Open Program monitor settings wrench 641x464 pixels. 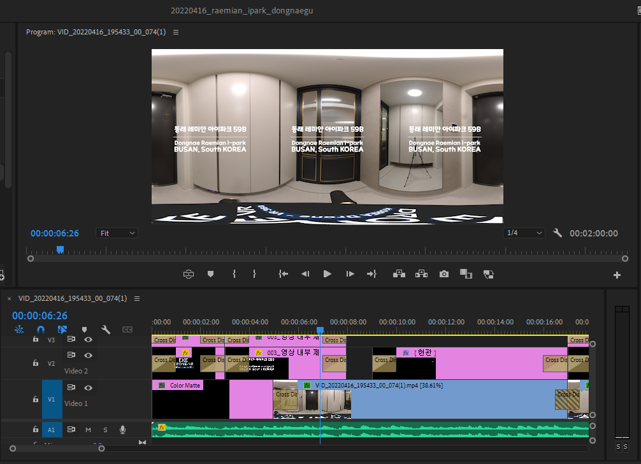click(x=558, y=233)
